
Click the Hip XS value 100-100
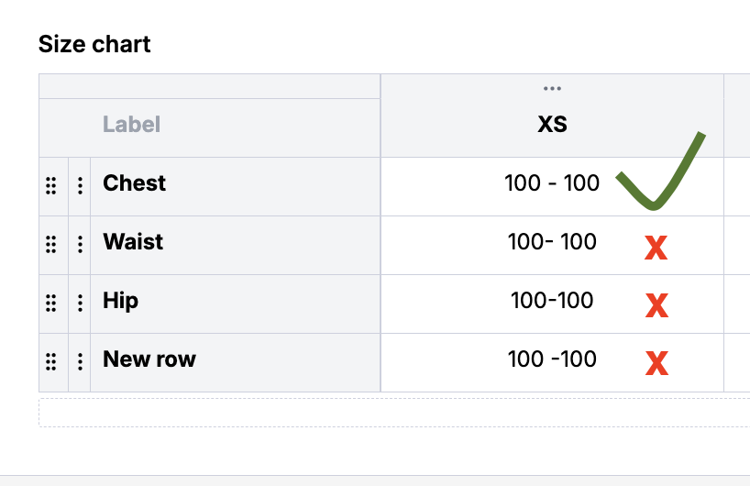pyautogui.click(x=552, y=301)
